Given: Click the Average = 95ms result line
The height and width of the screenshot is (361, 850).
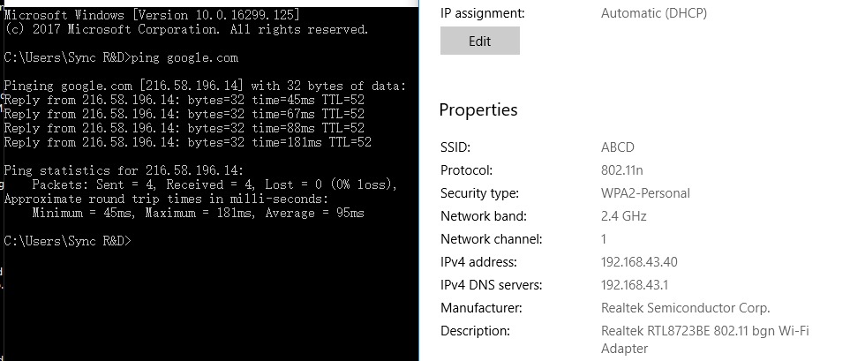Looking at the screenshot, I should pyautogui.click(x=198, y=213).
